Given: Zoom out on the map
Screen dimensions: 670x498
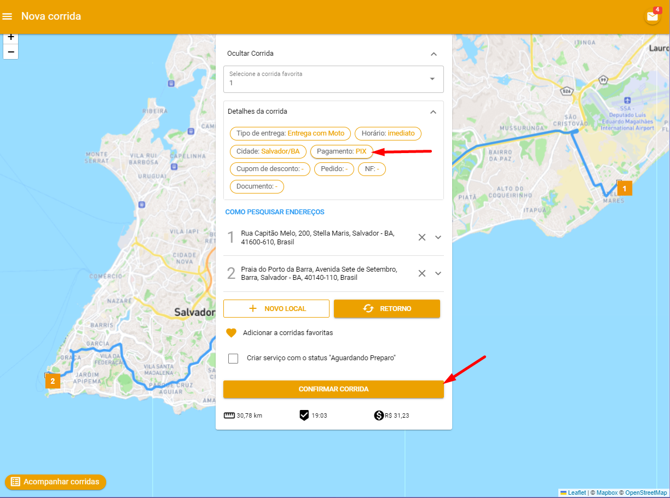Looking at the screenshot, I should (11, 51).
